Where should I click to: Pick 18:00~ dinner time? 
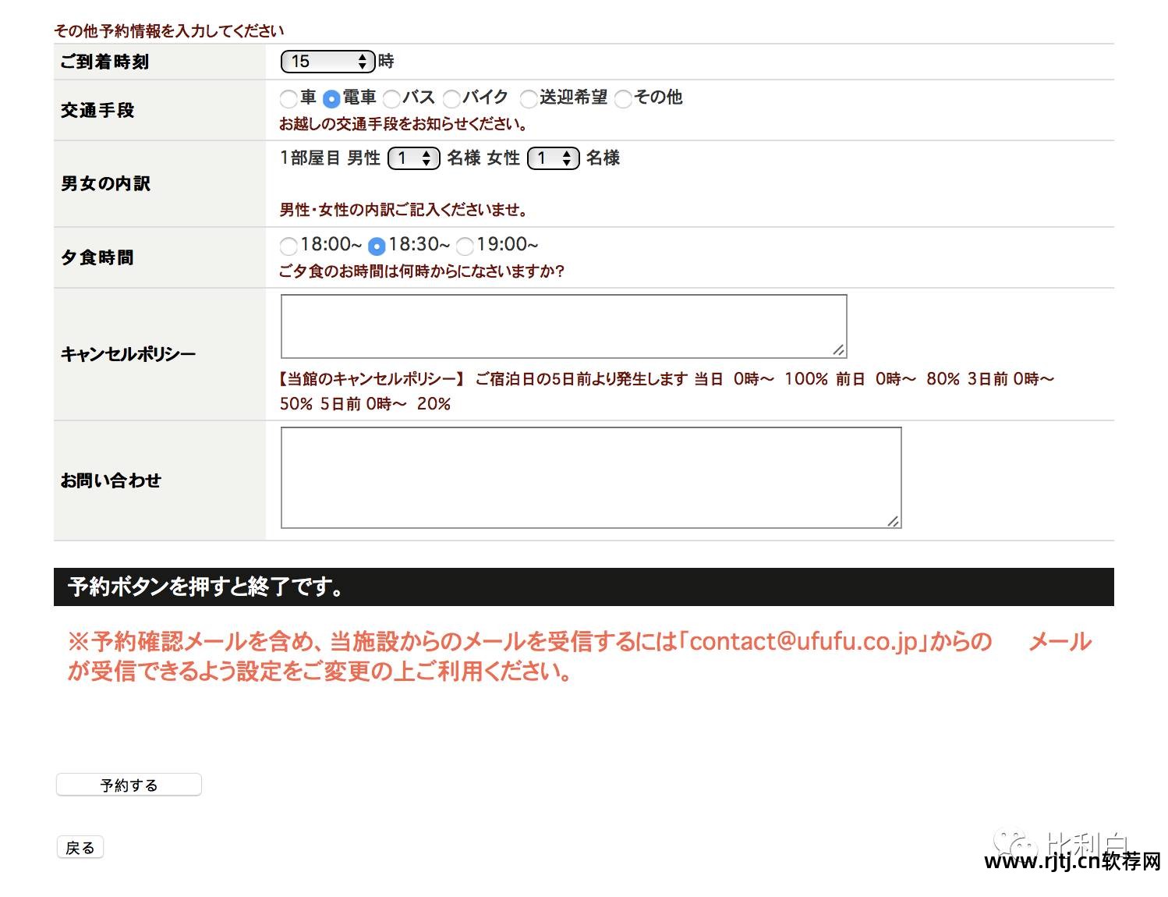pyautogui.click(x=288, y=246)
